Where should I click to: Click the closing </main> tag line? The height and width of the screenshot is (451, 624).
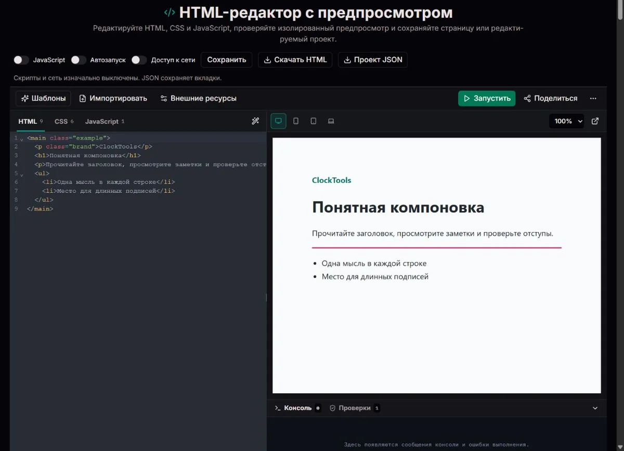40,208
